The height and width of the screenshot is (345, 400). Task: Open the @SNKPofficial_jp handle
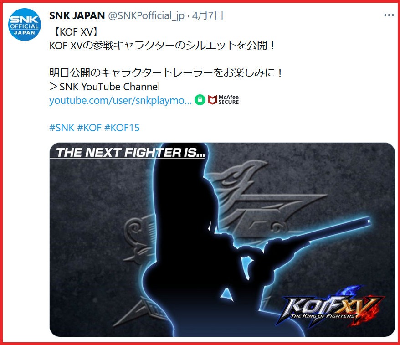pyautogui.click(x=146, y=16)
